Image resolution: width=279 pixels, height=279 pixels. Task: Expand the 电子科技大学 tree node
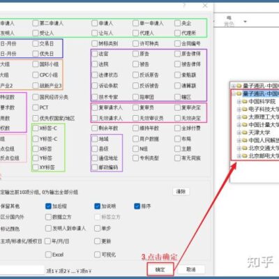pos(239,110)
